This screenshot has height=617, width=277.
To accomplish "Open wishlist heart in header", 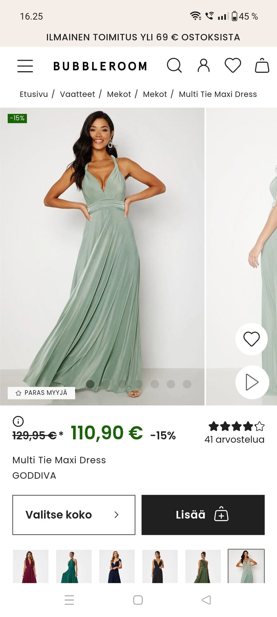I will tap(233, 65).
